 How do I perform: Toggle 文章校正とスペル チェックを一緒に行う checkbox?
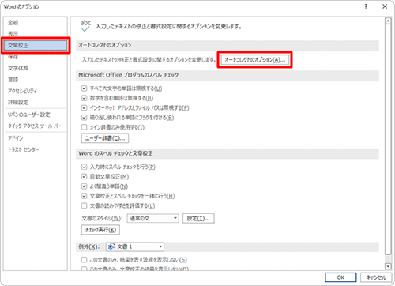(84, 196)
